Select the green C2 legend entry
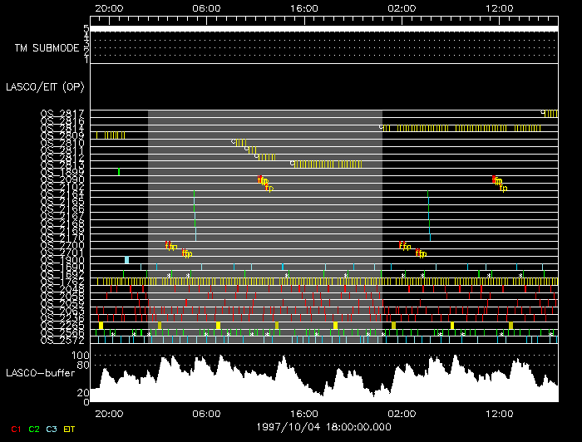 coord(34,429)
